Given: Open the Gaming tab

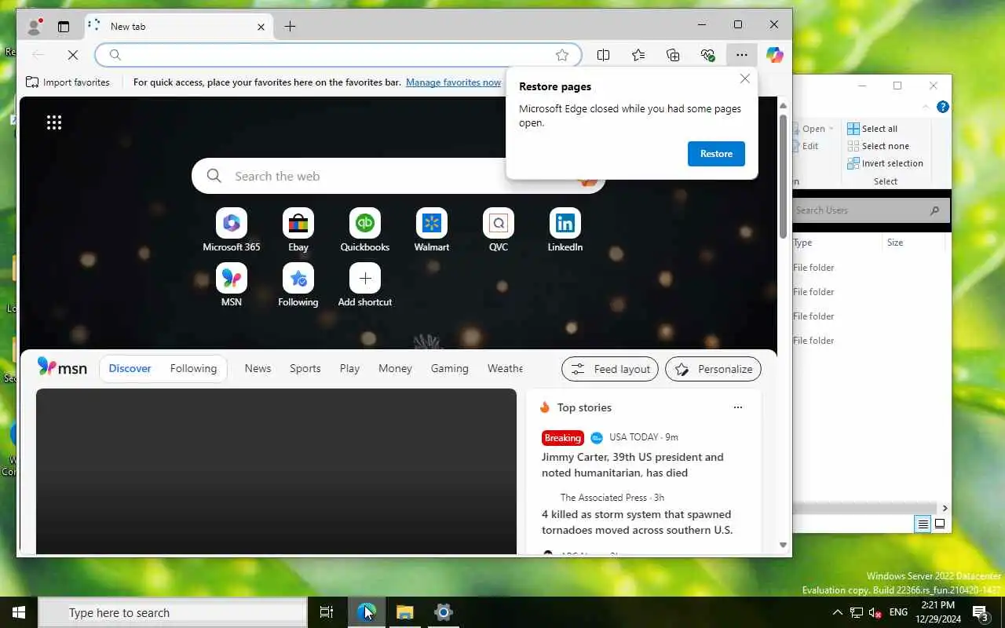Looking at the screenshot, I should [x=449, y=369].
